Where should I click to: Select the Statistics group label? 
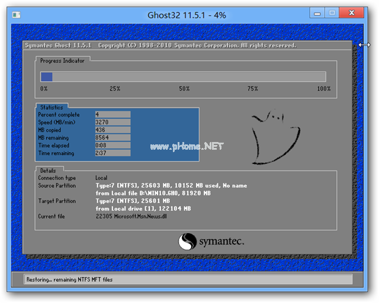[x=52, y=107]
